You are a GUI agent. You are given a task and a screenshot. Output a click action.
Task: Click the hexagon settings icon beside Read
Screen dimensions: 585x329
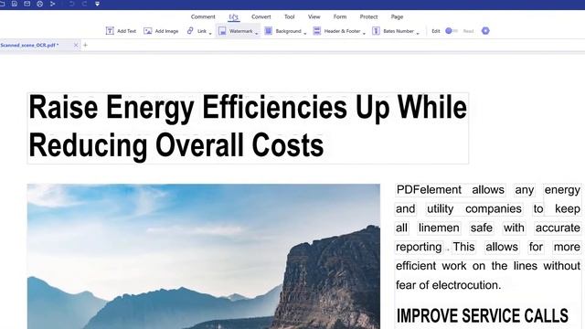click(485, 31)
